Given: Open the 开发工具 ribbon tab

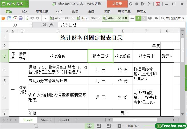Looking at the screenshot, I should (x=124, y=12).
